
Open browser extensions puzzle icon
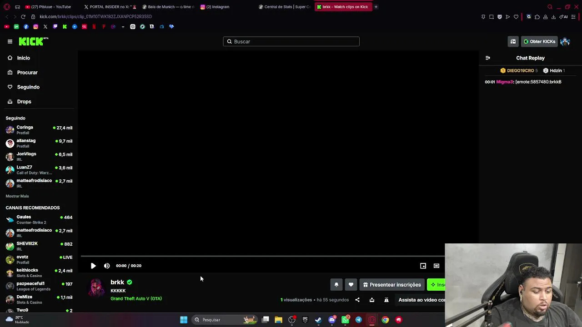click(537, 17)
